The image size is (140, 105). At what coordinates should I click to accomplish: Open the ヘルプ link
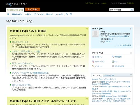104,3
